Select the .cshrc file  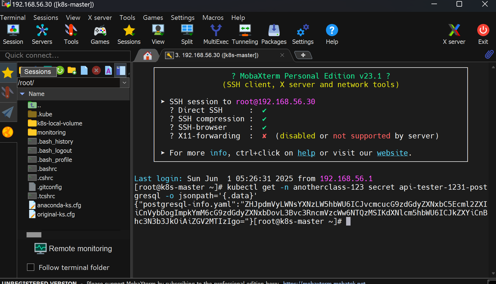41,178
